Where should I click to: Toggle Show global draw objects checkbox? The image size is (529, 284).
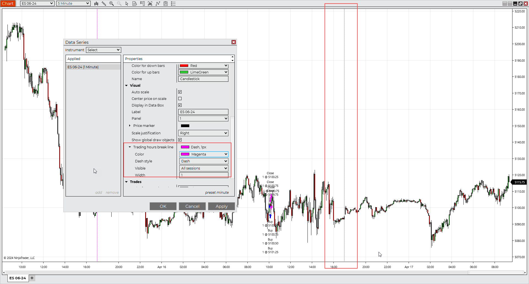tap(180, 140)
